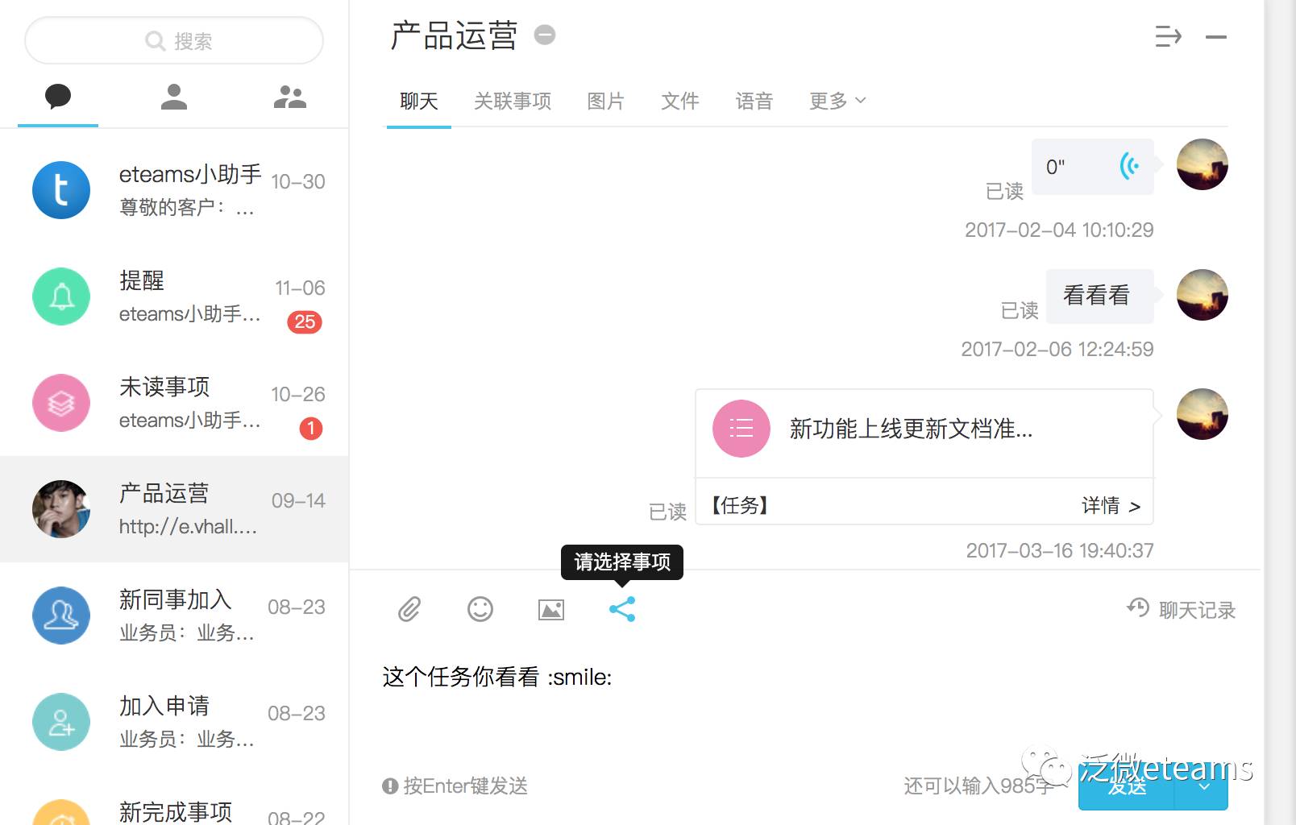The height and width of the screenshot is (825, 1296).
Task: Play the 0" voice message
Action: (x=1093, y=167)
